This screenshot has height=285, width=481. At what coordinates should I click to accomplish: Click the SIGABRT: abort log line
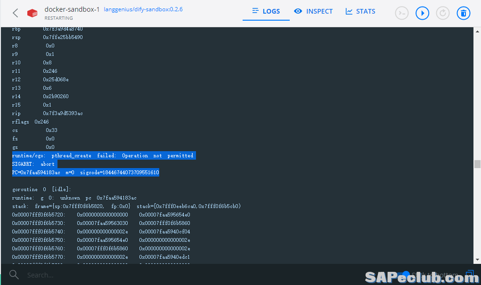[x=33, y=164]
